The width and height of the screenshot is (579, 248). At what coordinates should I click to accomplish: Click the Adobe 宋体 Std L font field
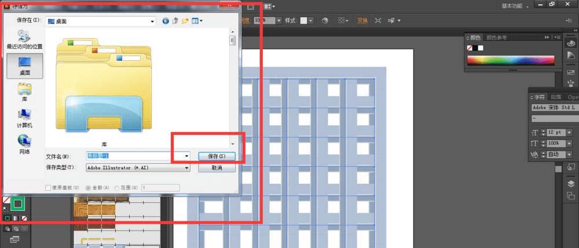point(555,108)
